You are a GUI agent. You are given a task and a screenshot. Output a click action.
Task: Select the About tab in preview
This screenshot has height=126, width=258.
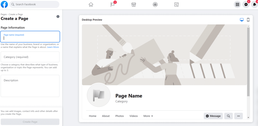[x=106, y=116]
